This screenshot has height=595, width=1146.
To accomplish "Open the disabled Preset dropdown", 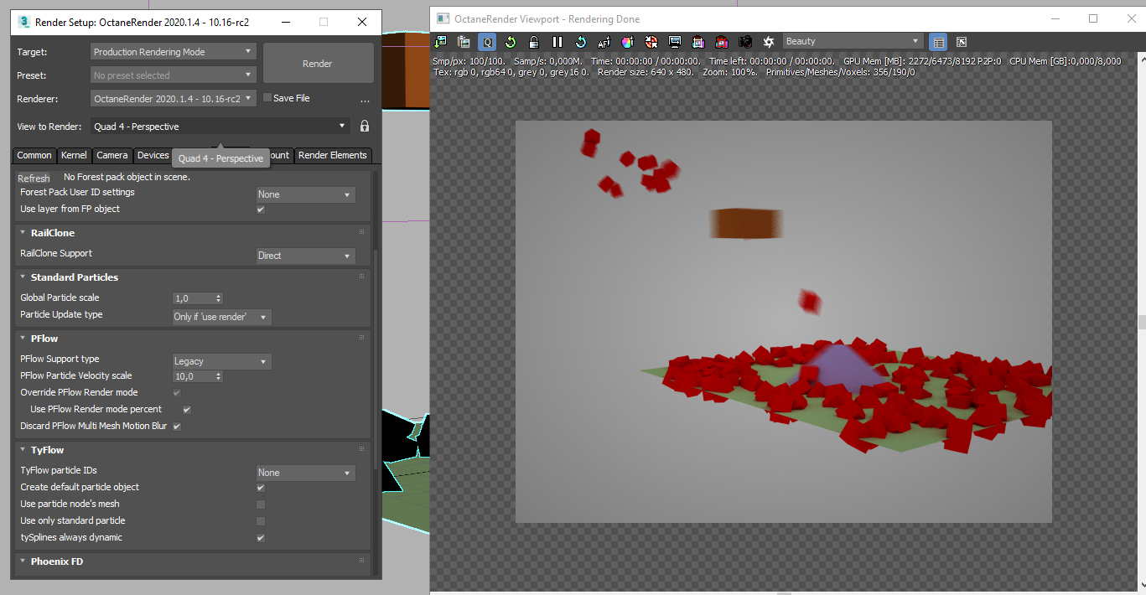I will pos(173,75).
